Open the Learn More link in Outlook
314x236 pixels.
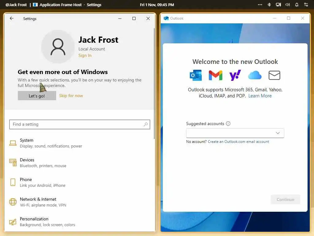click(x=260, y=96)
